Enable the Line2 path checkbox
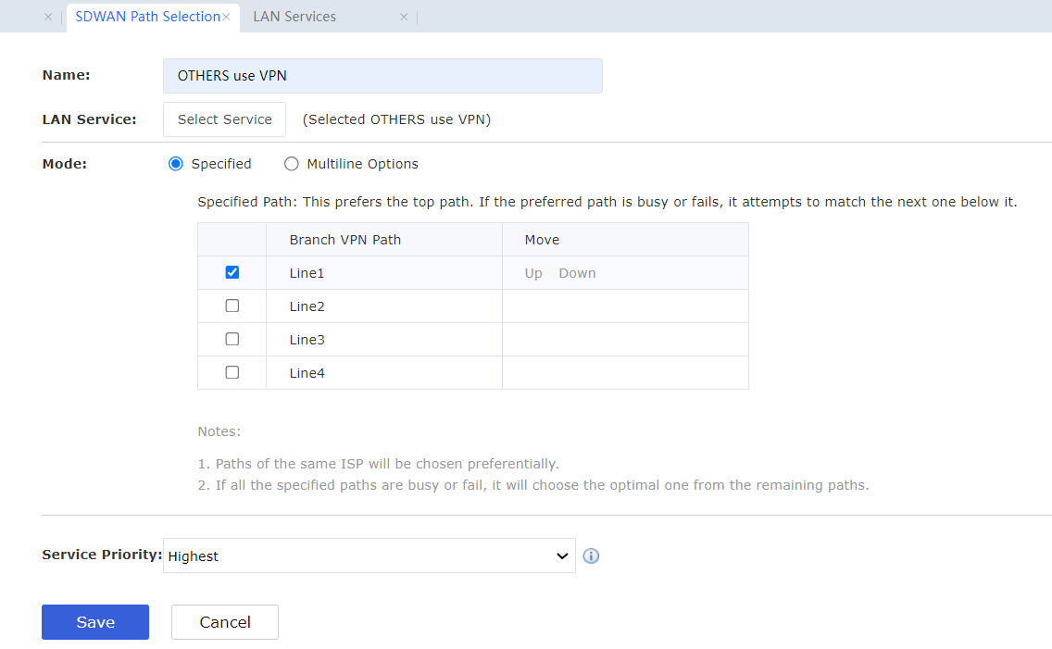Image resolution: width=1052 pixels, height=649 pixels. [232, 306]
